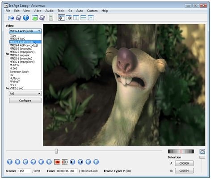Choose MPEG-1 (mpeg2enc) option
The height and width of the screenshot is (179, 211).
point(25,62)
